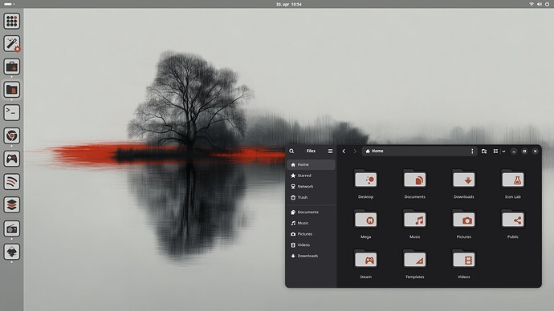This screenshot has width=554, height=311.
Task: Select Trash in Files sidebar
Action: tap(311, 197)
